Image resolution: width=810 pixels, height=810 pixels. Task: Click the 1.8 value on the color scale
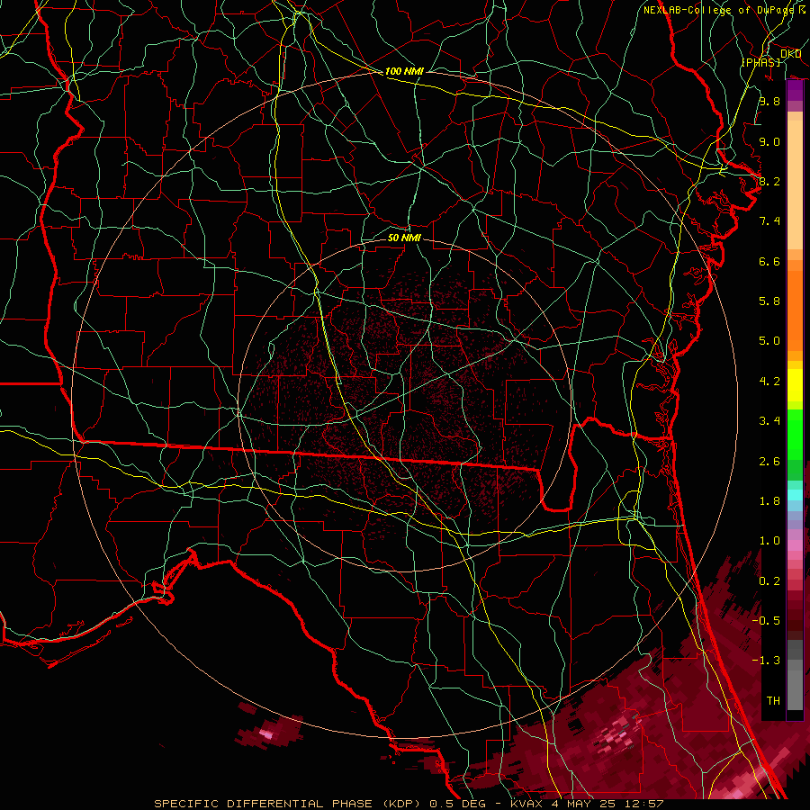pyautogui.click(x=769, y=501)
